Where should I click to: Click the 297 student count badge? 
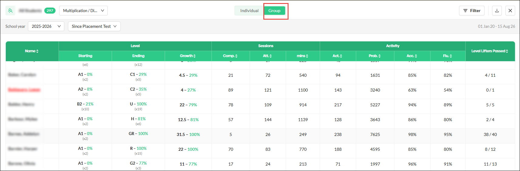point(50,11)
